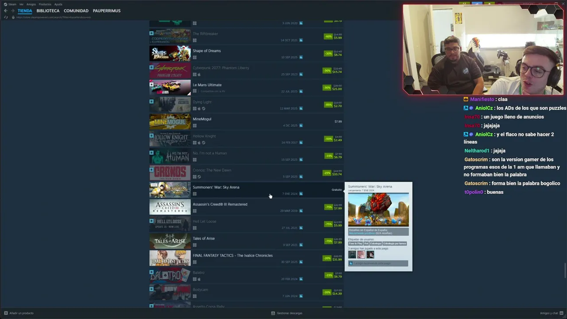Click the Gratuito label on Summoners' War row
The image size is (567, 319).
[x=337, y=190]
